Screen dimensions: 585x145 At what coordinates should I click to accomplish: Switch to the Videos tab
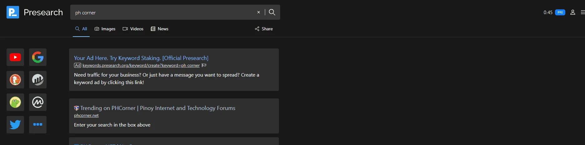click(x=133, y=29)
